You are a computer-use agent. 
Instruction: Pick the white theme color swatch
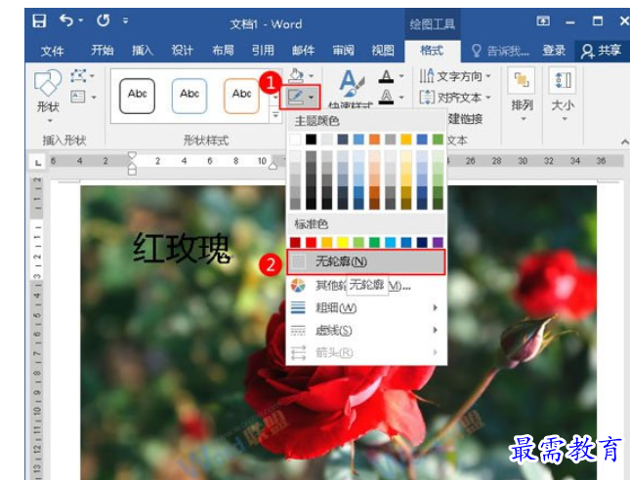(x=295, y=140)
